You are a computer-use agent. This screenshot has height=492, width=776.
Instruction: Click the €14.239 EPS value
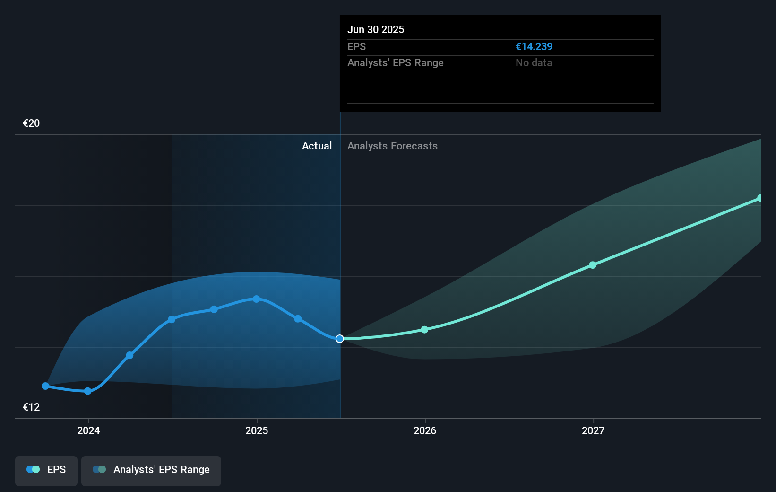(x=534, y=46)
